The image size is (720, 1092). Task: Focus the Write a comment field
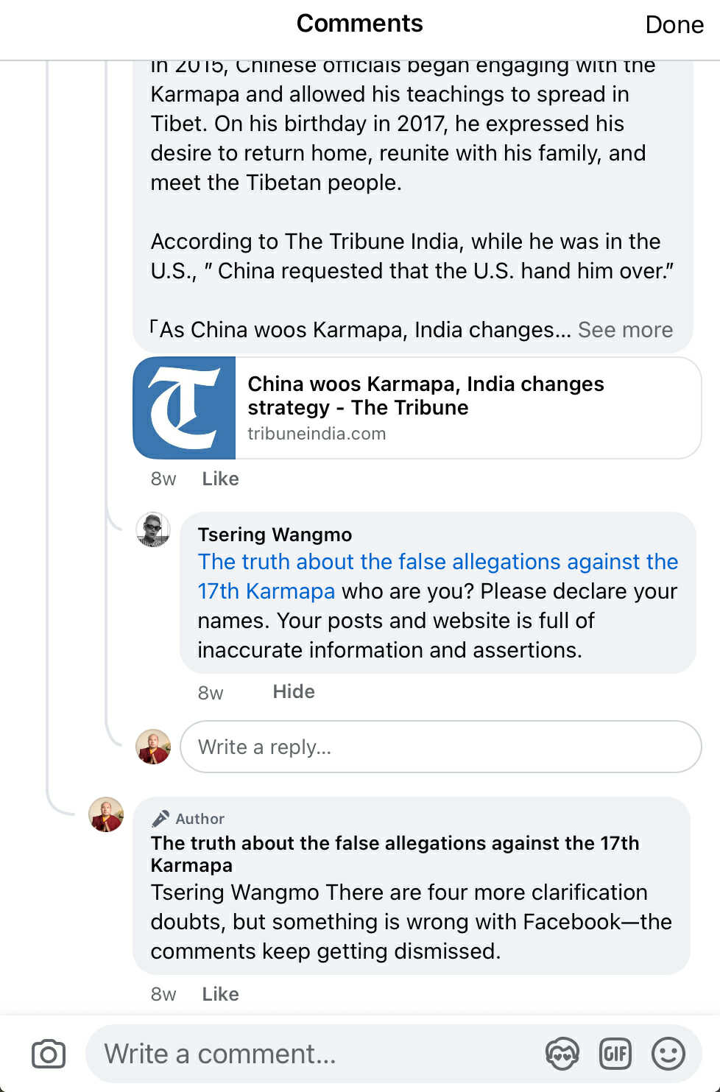tap(317, 1054)
